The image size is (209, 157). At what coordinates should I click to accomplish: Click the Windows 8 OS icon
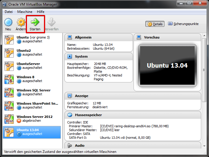9,79
